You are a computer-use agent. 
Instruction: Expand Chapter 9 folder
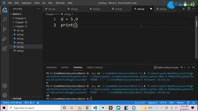(x=20, y=18)
